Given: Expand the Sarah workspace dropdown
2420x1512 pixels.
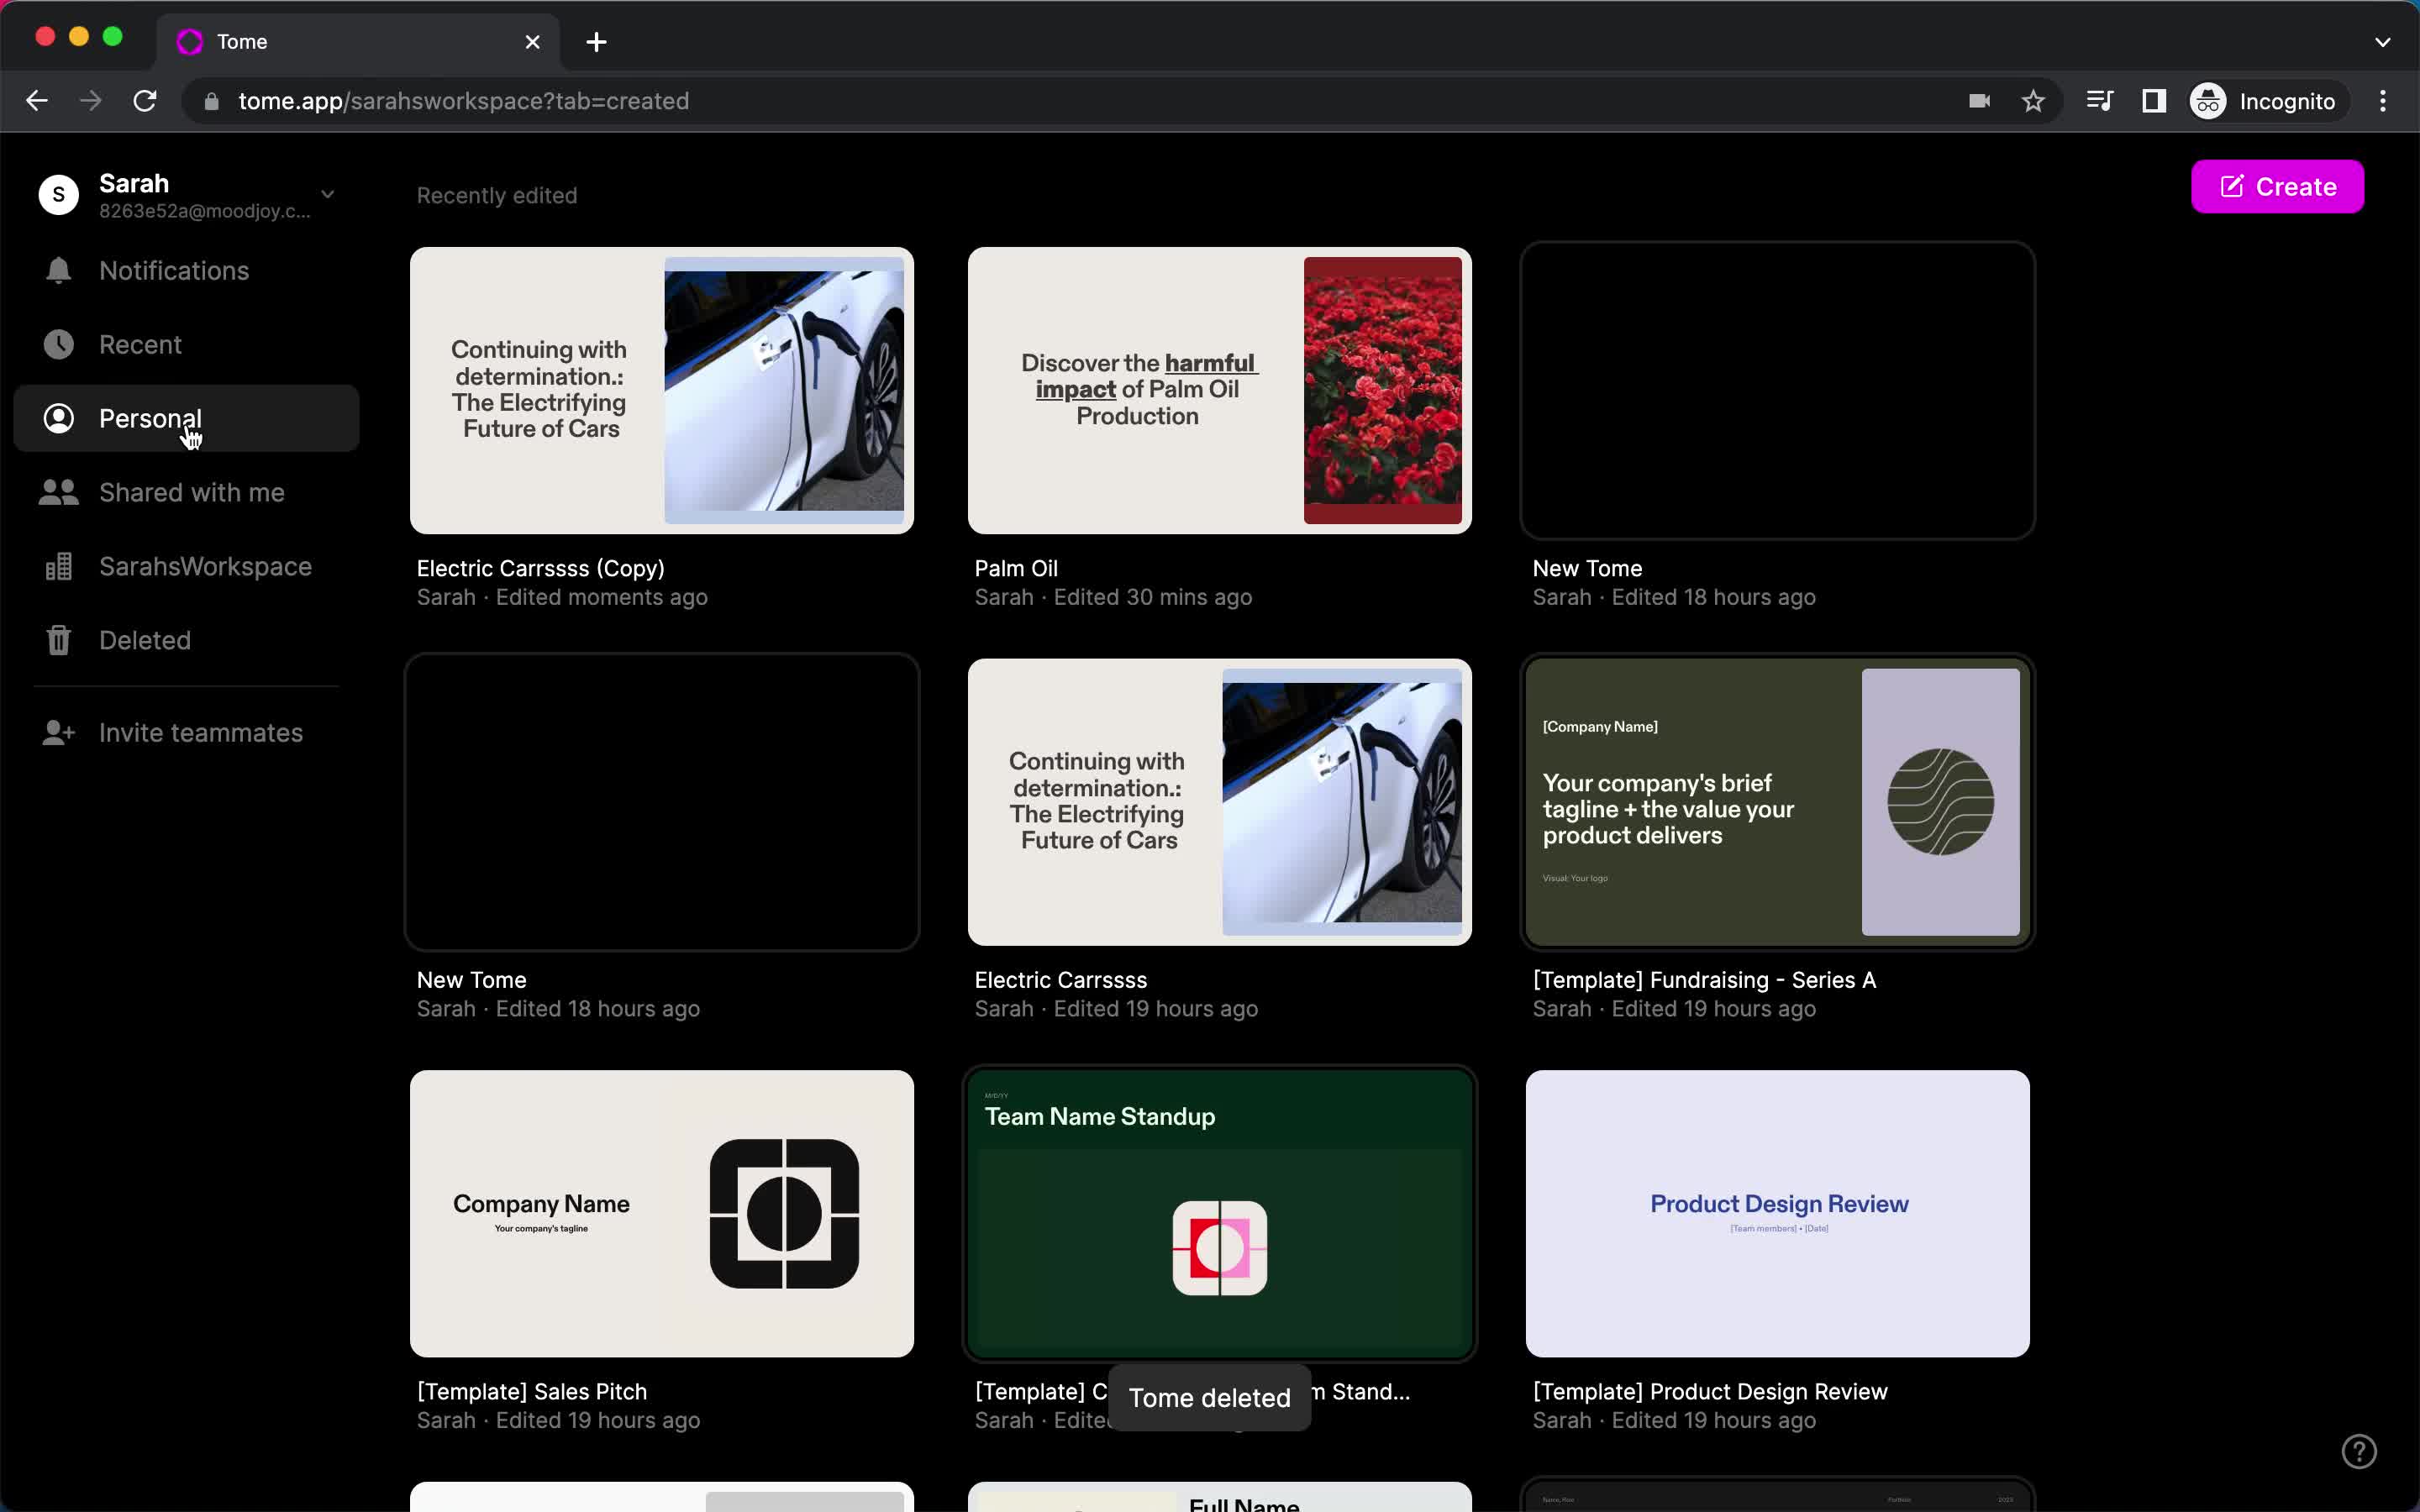Looking at the screenshot, I should tap(328, 192).
